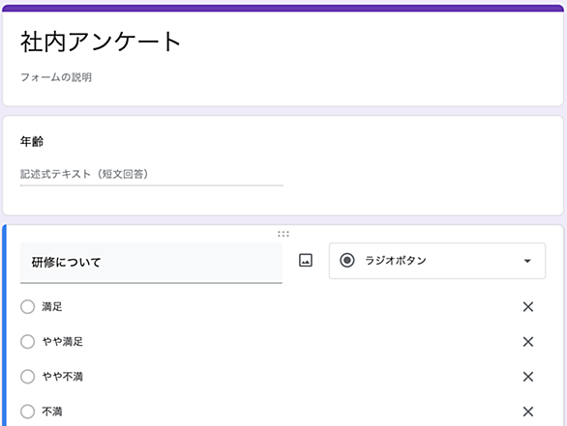Viewport: 567px width, 426px height.
Task: Edit the やや満足 option text
Action: click(x=63, y=342)
